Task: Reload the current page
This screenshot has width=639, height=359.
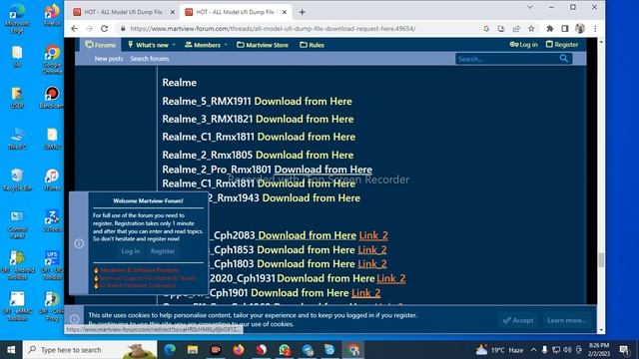Action: [104, 29]
